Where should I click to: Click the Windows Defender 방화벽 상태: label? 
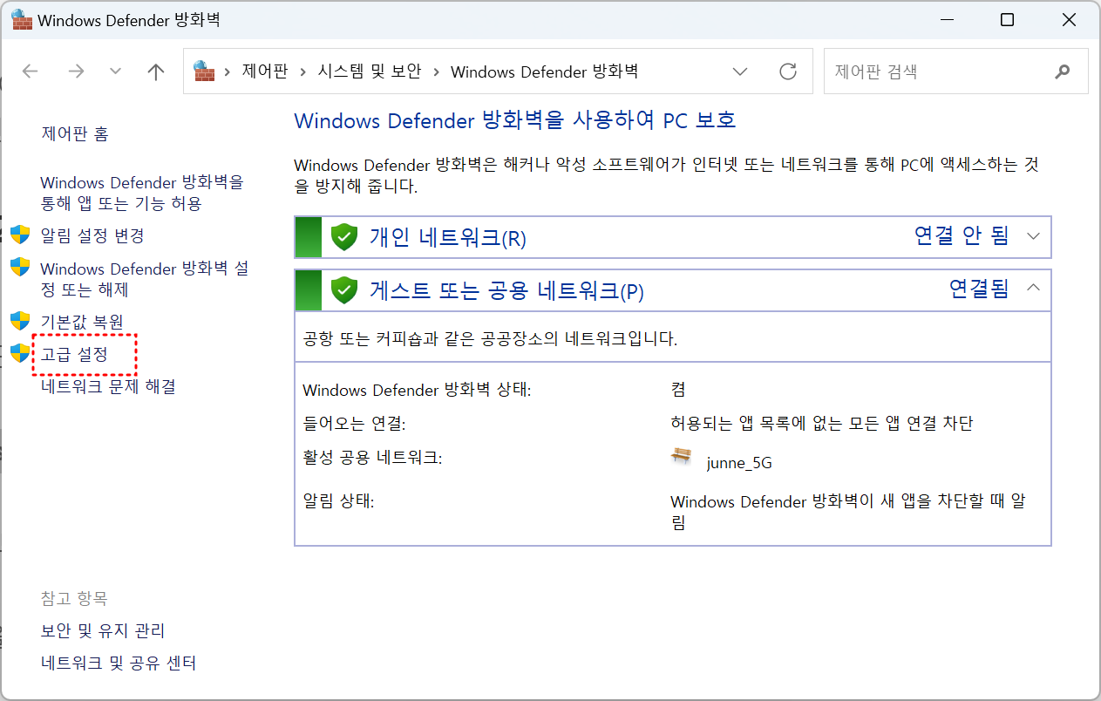pyautogui.click(x=417, y=391)
